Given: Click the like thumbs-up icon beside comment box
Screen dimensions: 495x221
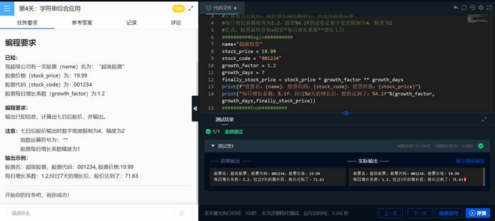Looking at the screenshot, I should click(182, 213).
